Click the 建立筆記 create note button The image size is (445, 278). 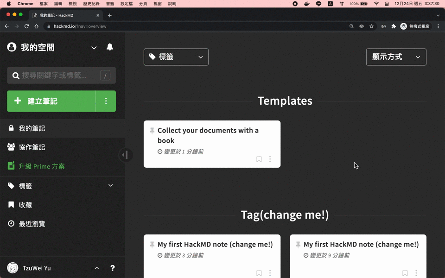51,101
